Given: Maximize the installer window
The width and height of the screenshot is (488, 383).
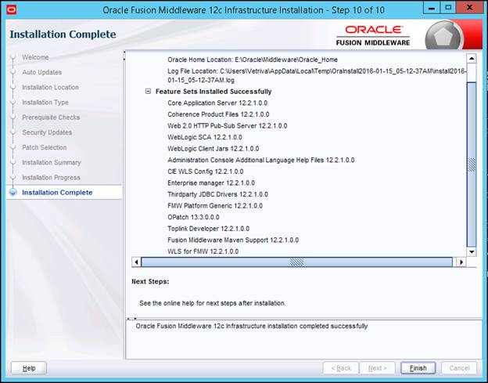Looking at the screenshot, I should pos(448,8).
